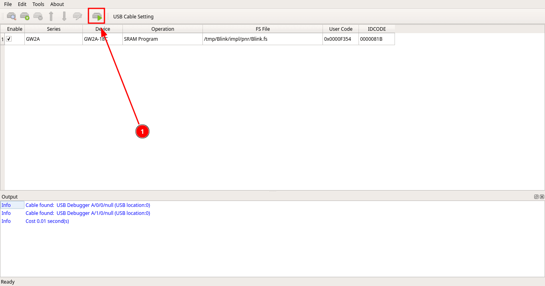Click the Move Up arrow icon
This screenshot has height=286, width=545.
point(51,16)
